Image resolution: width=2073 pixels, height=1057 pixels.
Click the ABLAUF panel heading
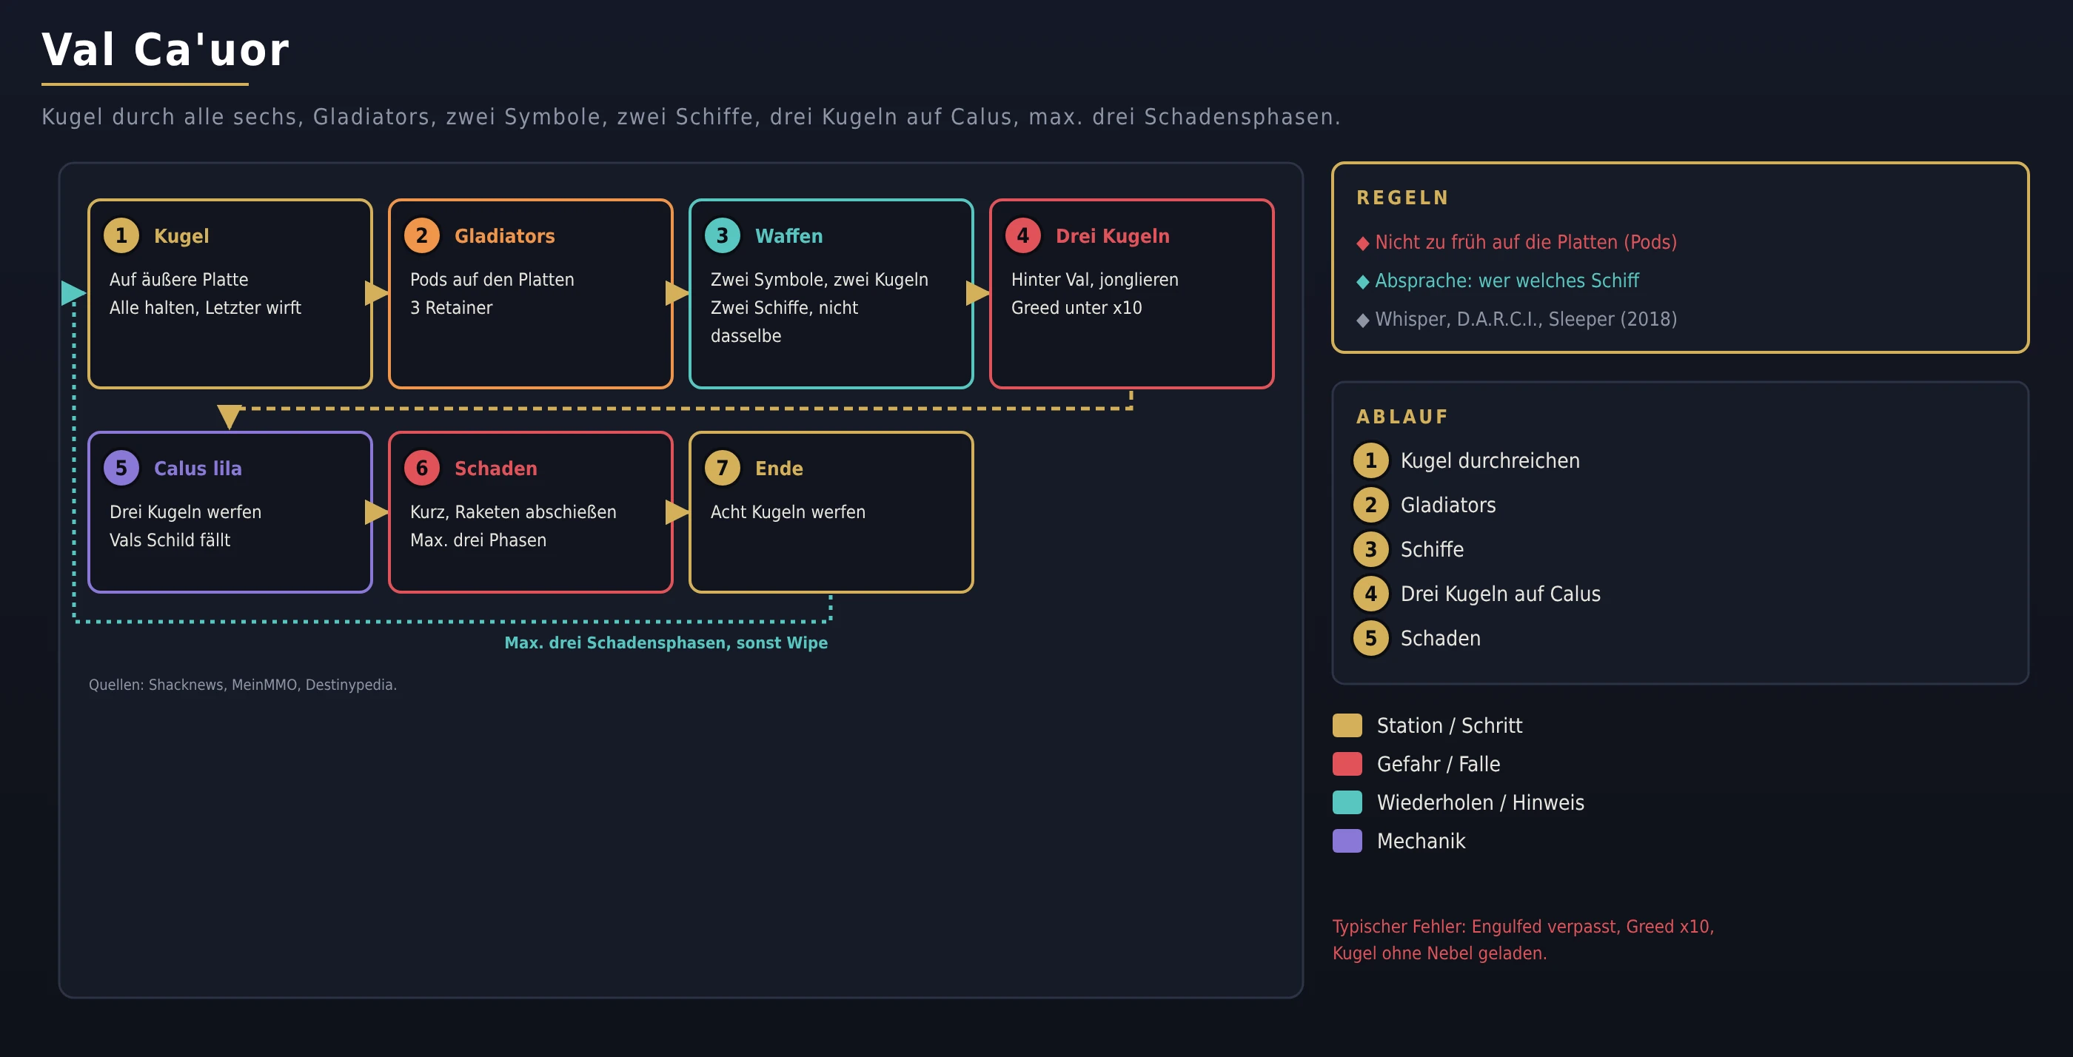1401,417
